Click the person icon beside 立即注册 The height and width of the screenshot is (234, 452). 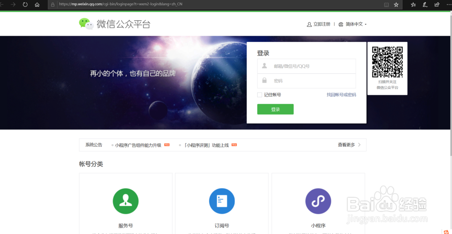[x=309, y=24]
